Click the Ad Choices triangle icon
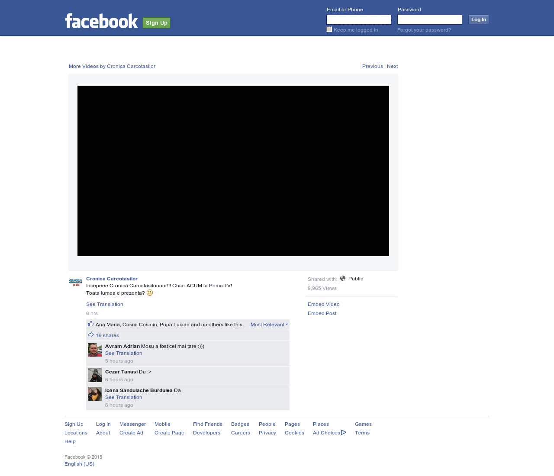This screenshot has height=476, width=554. [344, 432]
